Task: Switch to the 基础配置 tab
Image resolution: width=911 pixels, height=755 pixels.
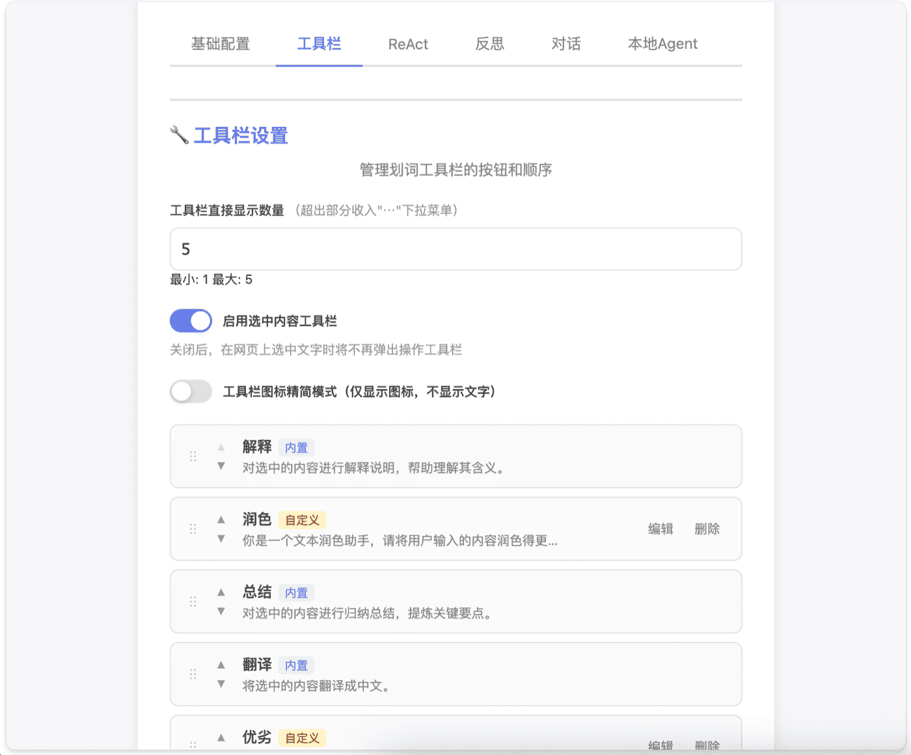Action: click(221, 44)
